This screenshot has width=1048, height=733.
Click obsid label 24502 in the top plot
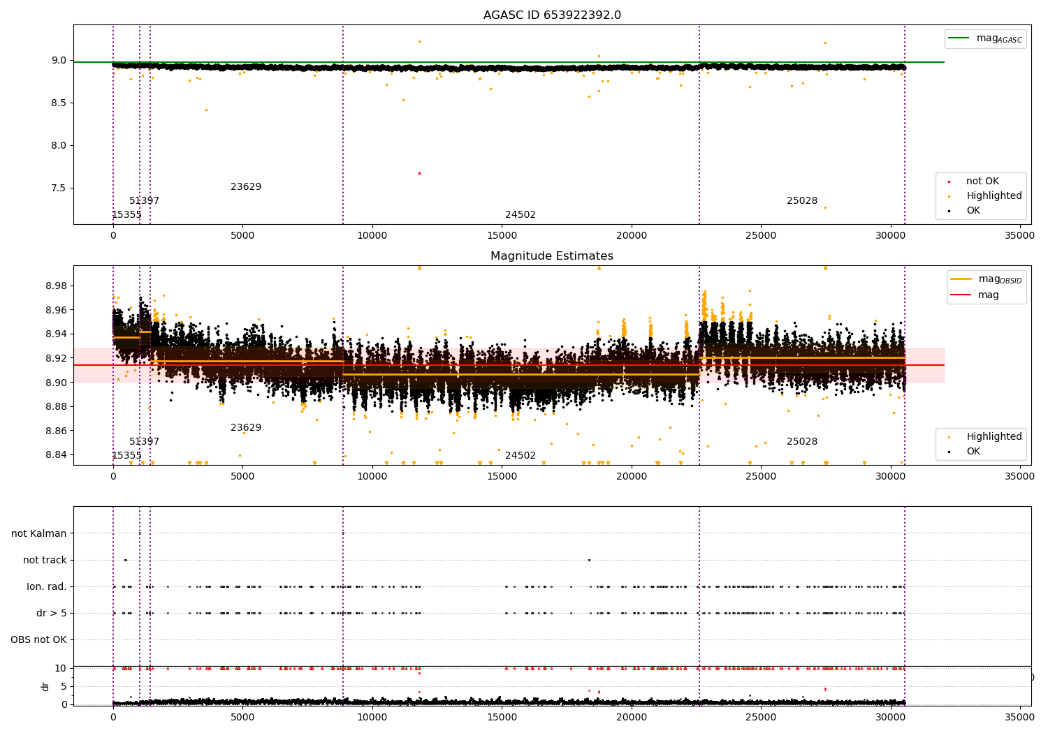point(521,215)
